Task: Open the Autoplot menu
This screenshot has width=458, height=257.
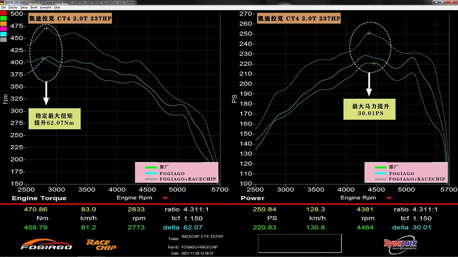Action: coord(45,7)
